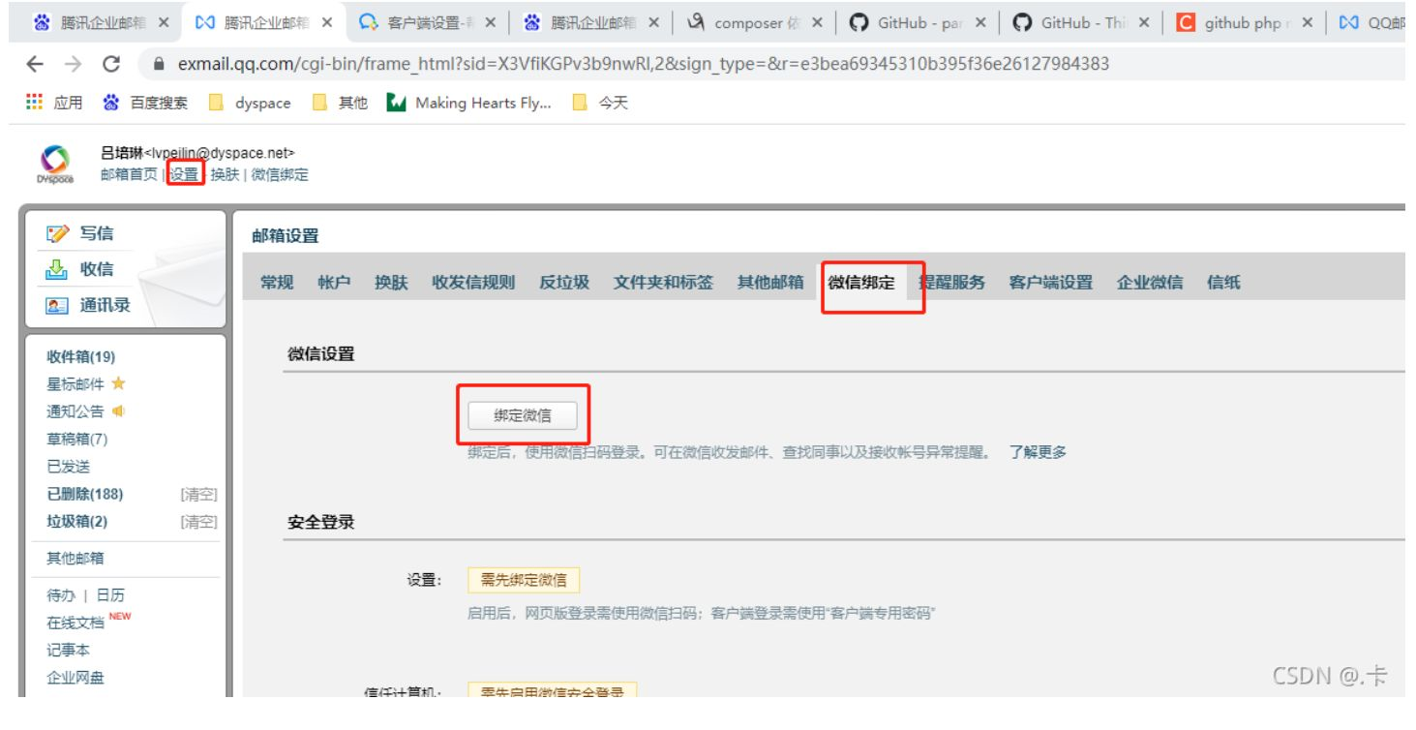Screen dimensions: 1416x730
Task: Click the 需先绑定微信 notice button
Action: [x=524, y=580]
